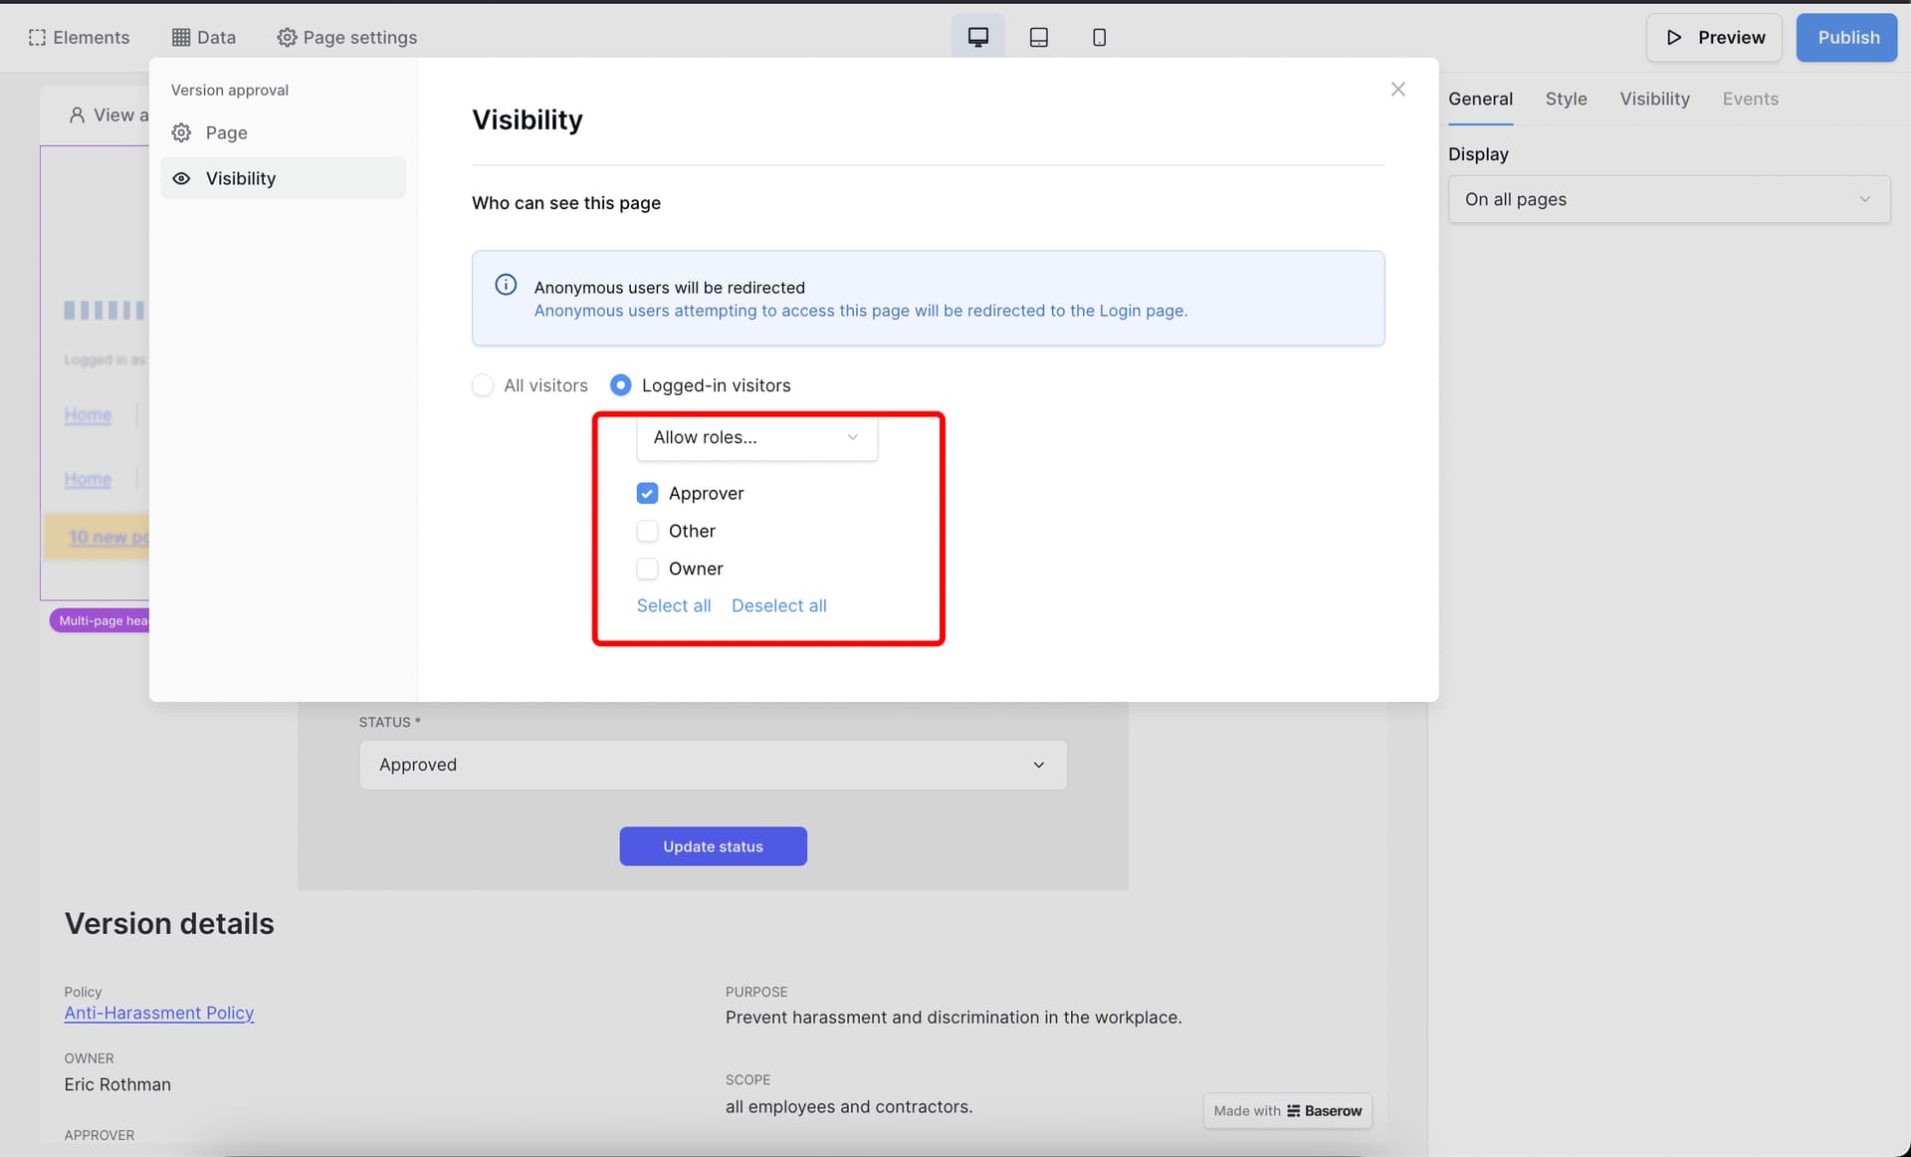
Task: Click the Publish button
Action: click(x=1847, y=37)
